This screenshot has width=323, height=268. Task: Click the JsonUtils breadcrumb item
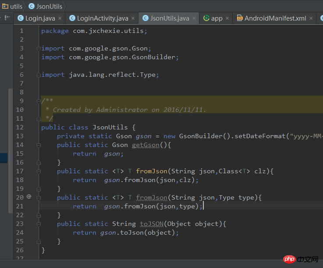click(x=49, y=6)
